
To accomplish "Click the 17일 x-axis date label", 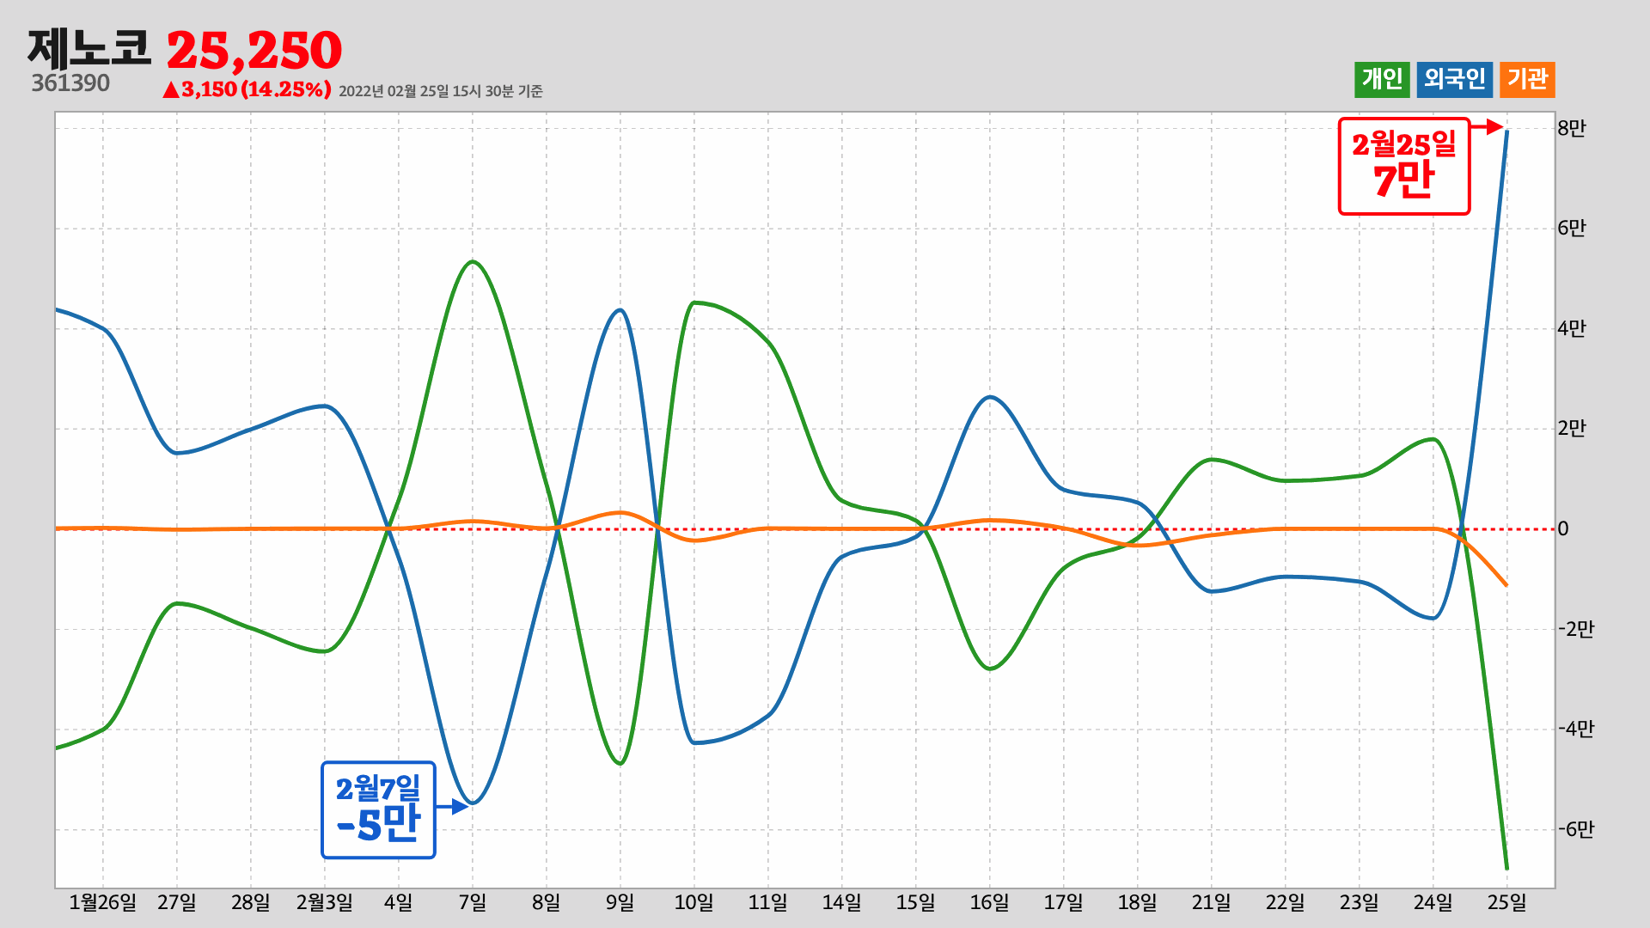I will 1064,902.
